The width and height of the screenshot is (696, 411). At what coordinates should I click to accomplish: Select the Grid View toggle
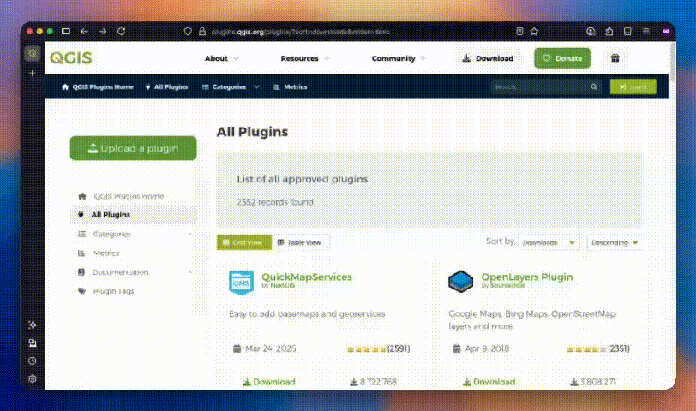pos(243,242)
